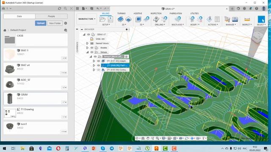Select the 2D Pocket tool
271x152 pixels.
(x=128, y=19)
